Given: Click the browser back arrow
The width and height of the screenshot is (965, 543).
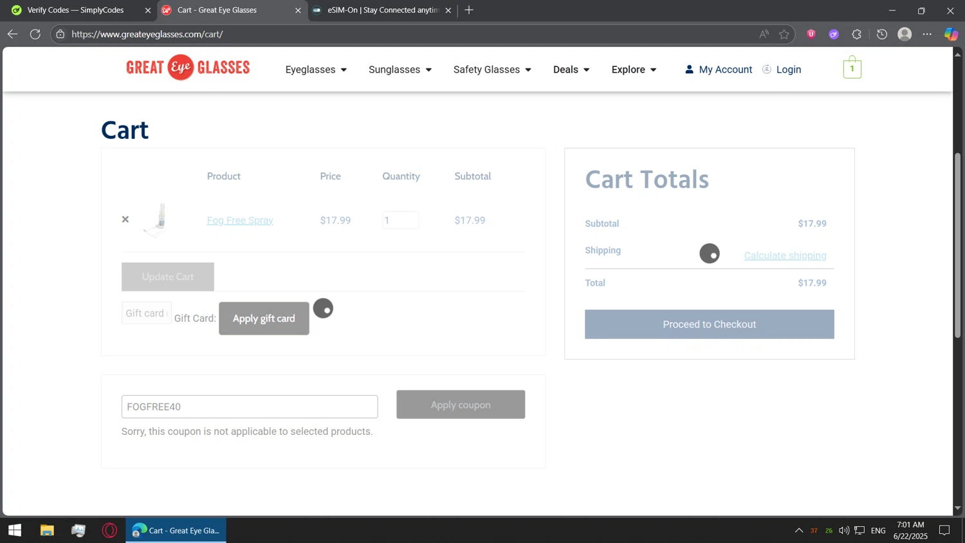Looking at the screenshot, I should (12, 34).
